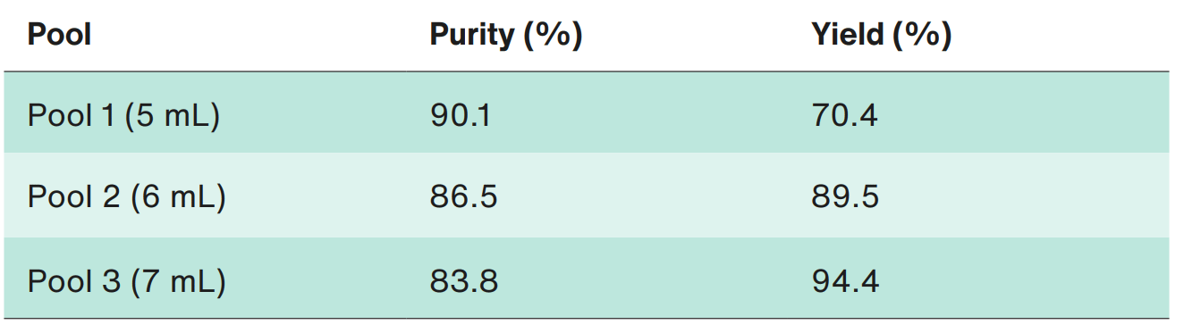Viewport: 1184px width, 333px height.
Task: Click the Purity (%) column header
Action: pyautogui.click(x=506, y=35)
